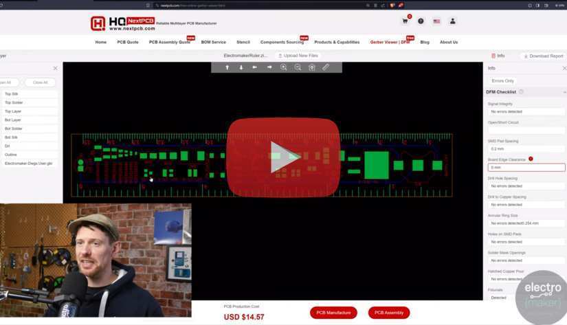Click the Holes on SMD Pads result
Image resolution: width=567 pixels, height=325 pixels.
tap(526, 242)
